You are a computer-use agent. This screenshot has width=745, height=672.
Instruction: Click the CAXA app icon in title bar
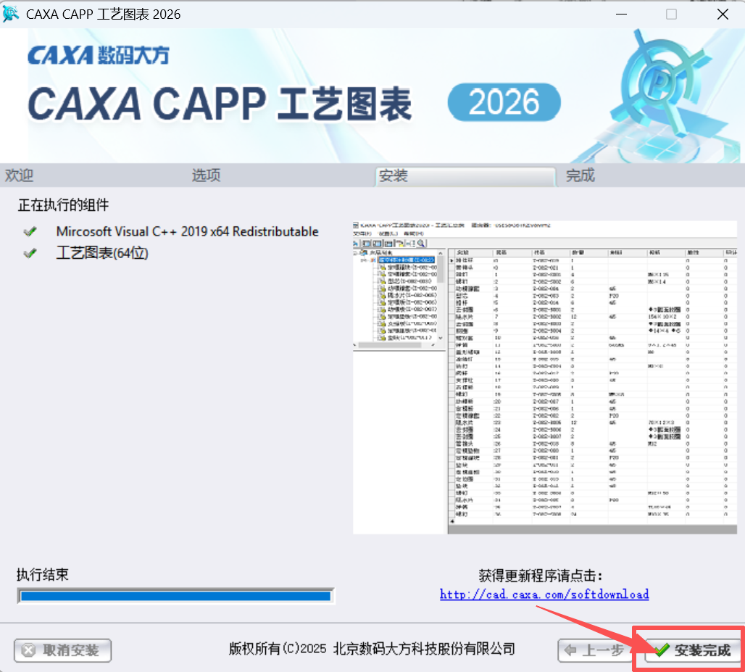pyautogui.click(x=10, y=14)
